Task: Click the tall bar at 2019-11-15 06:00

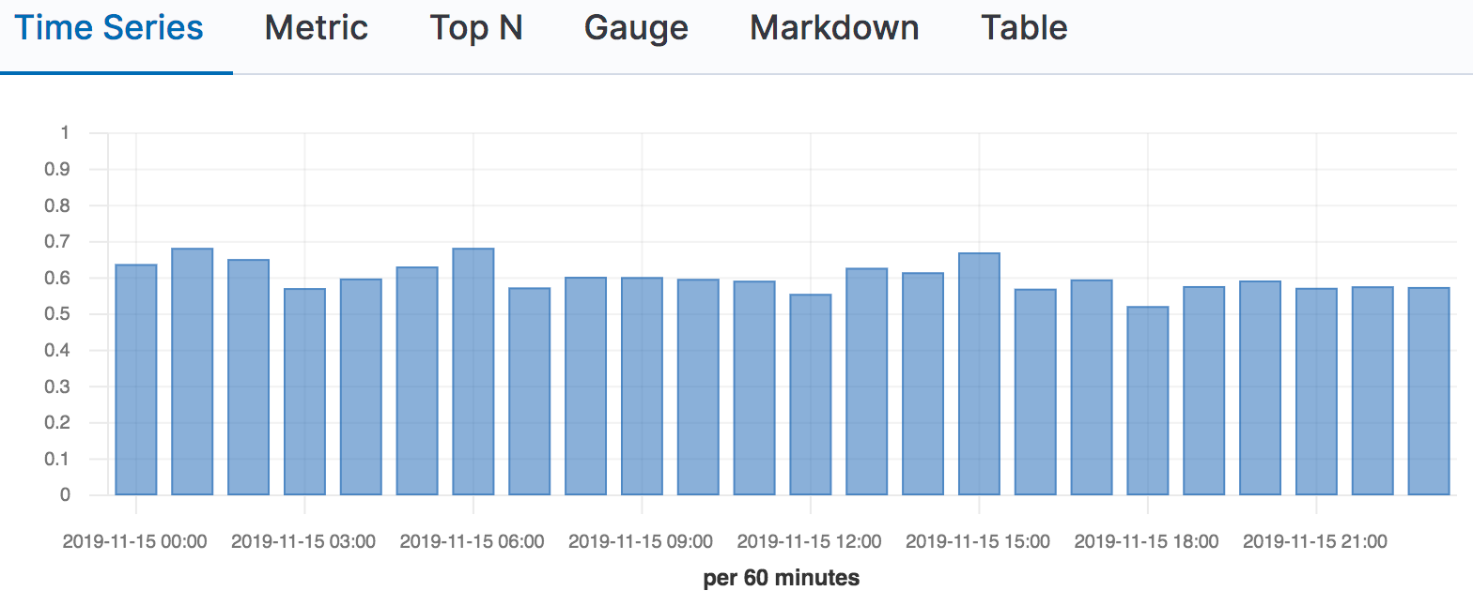Action: (473, 371)
